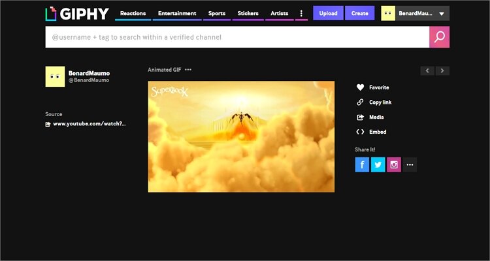The image size is (490, 261).
Task: Share on Facebook
Action: point(362,164)
